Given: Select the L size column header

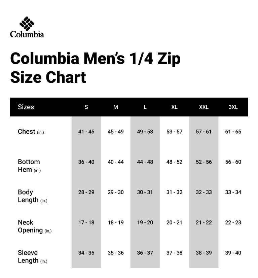Looking at the screenshot, I should pos(145,107).
